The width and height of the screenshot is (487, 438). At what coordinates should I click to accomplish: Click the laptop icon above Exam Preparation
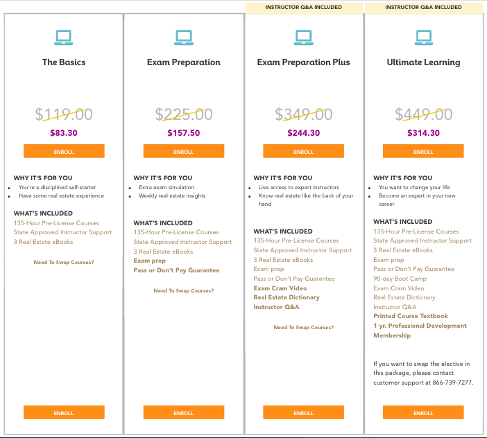tap(184, 37)
